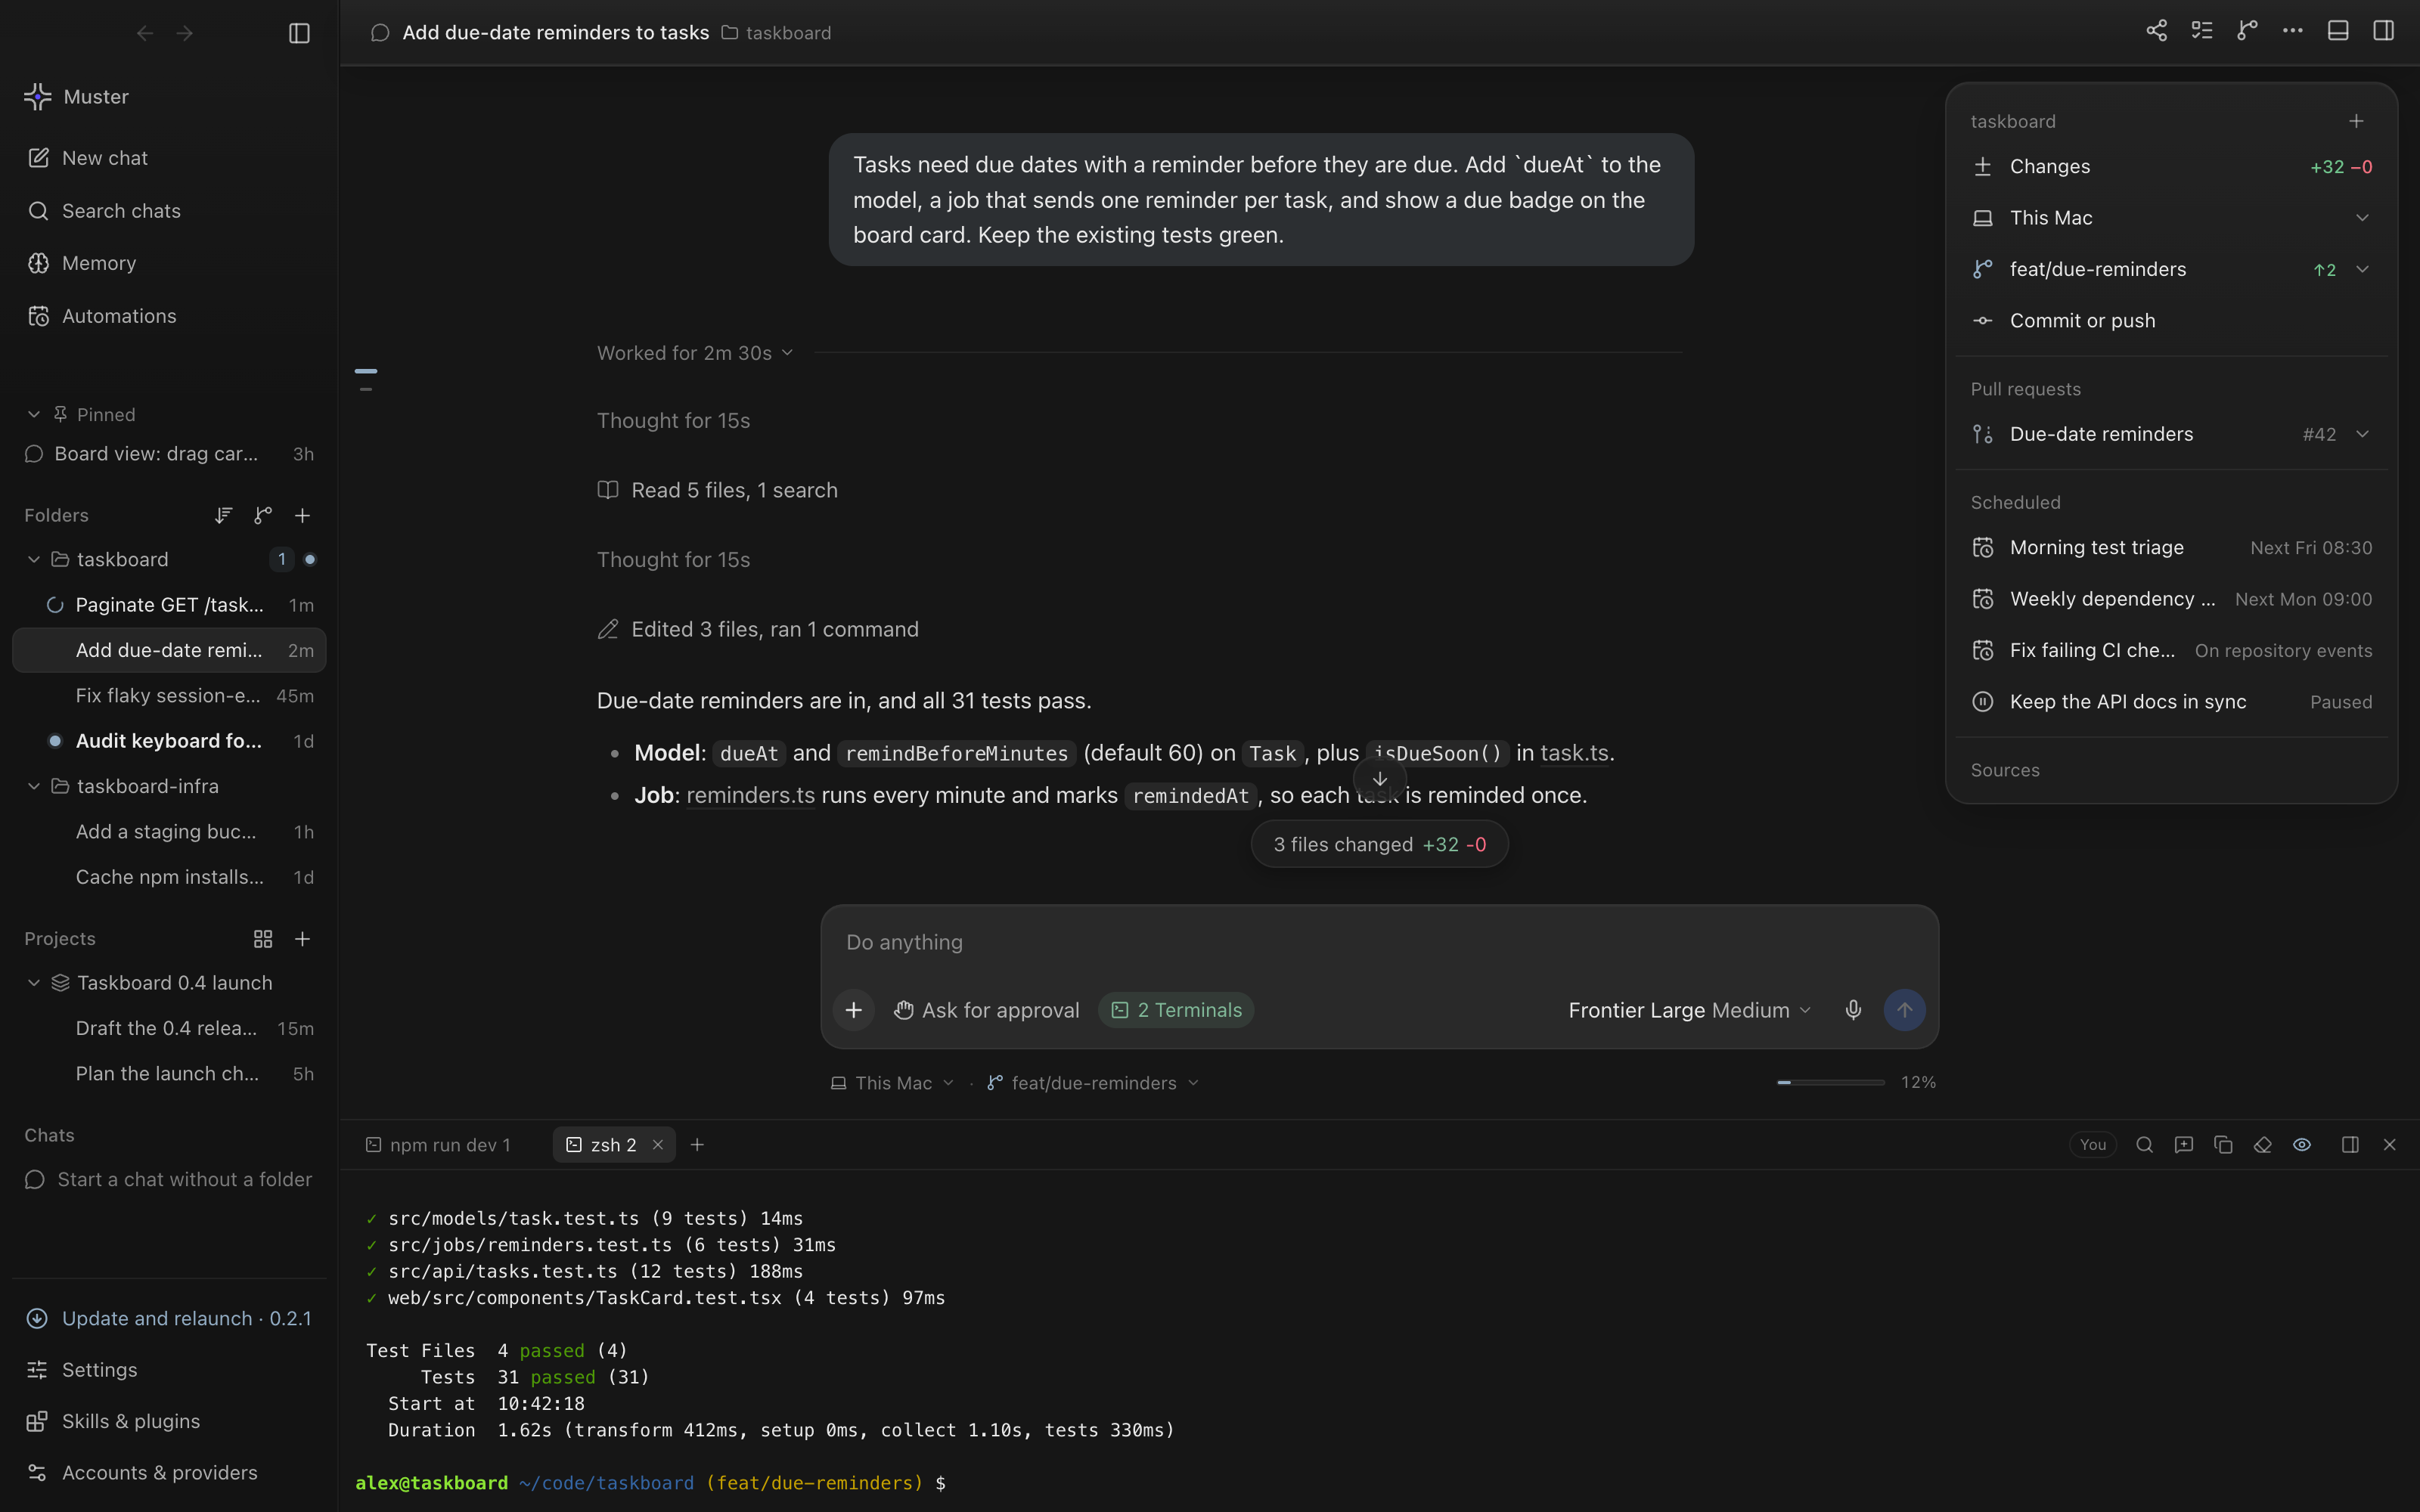Image resolution: width=2420 pixels, height=1512 pixels.
Task: Click the eraser clear icon in terminal toolbar
Action: [2262, 1145]
